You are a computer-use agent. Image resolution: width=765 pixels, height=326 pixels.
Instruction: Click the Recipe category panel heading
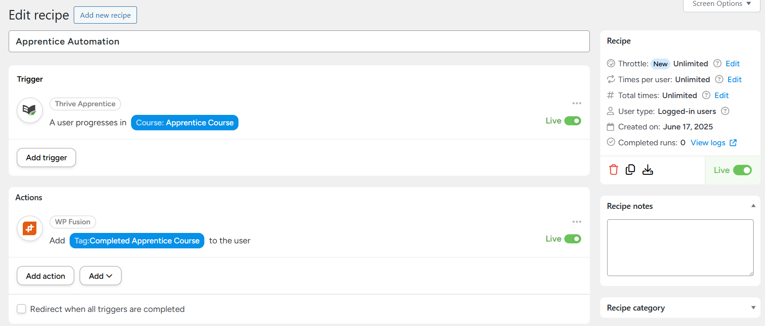tap(636, 308)
